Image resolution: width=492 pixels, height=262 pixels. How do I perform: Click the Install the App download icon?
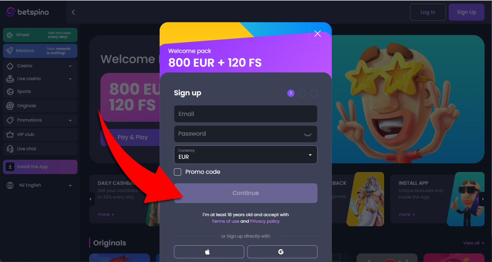[10, 167]
